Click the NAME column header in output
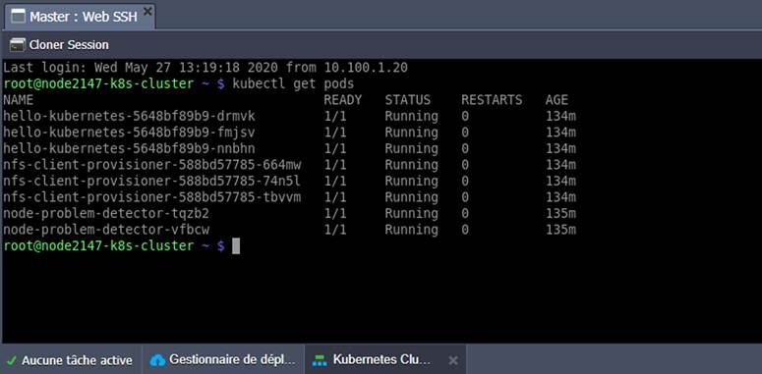This screenshot has height=374, width=762. click(19, 100)
